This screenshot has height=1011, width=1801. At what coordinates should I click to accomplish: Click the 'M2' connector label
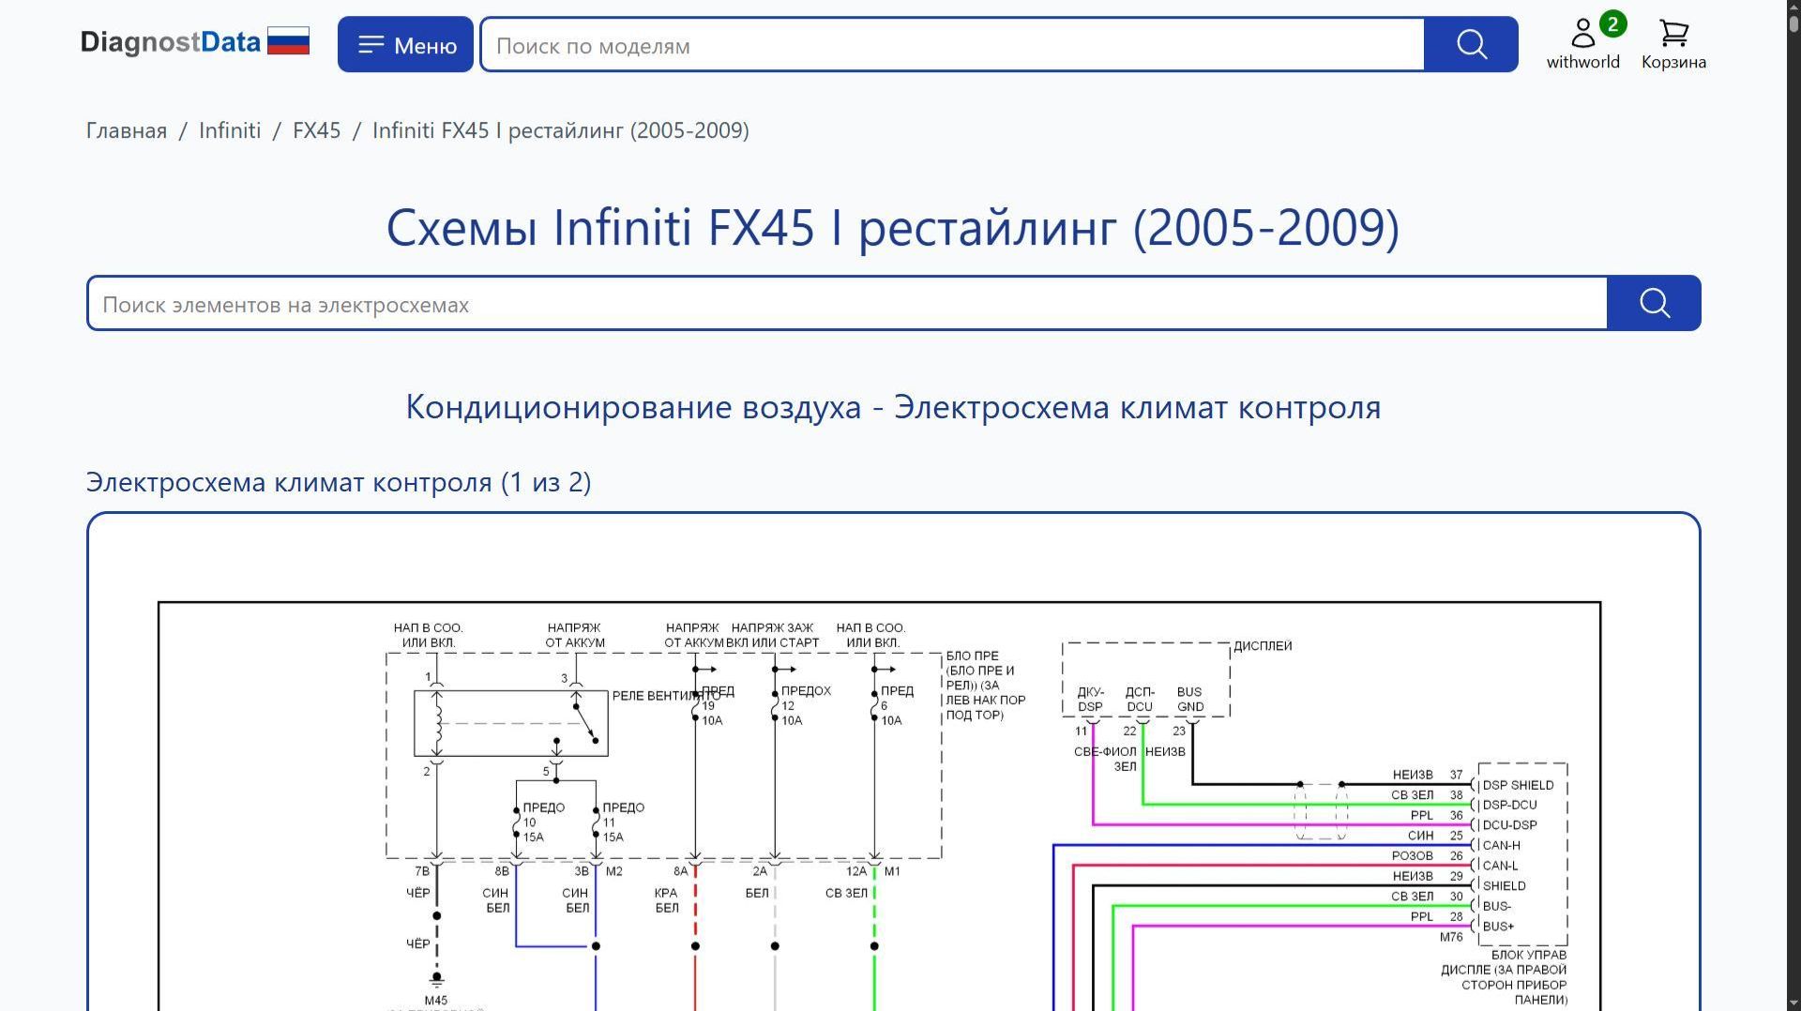coord(614,871)
